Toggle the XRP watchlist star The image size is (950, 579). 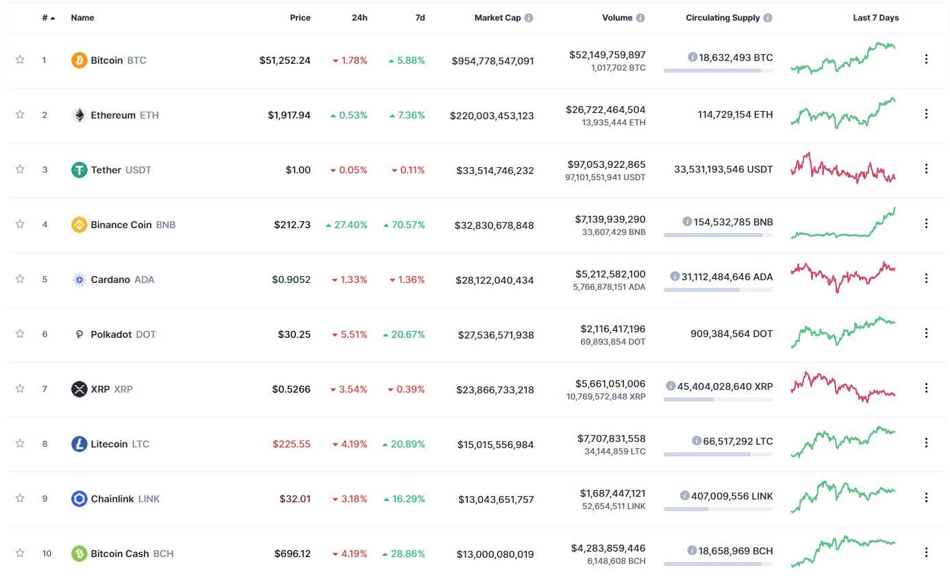pyautogui.click(x=20, y=389)
